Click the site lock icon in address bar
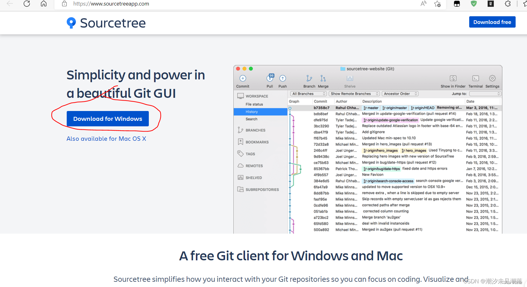Screen dimensions: 527x287 (x=64, y=4)
